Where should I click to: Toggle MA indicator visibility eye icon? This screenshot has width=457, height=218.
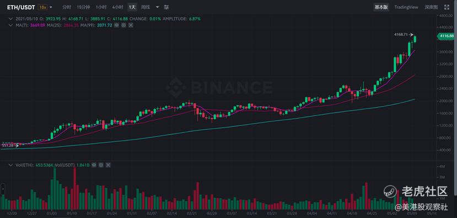click(116, 25)
